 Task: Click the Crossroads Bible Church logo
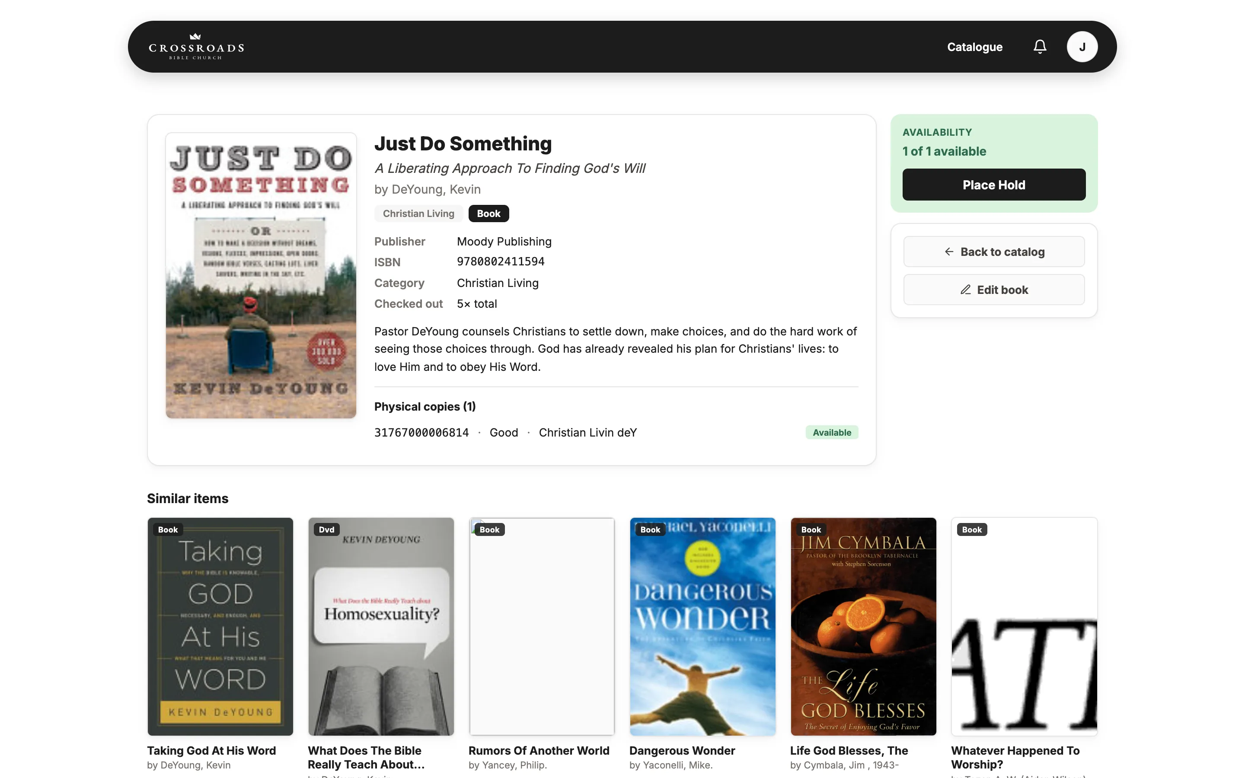196,47
